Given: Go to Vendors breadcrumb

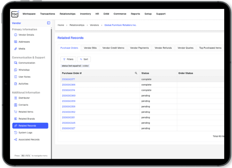Looking at the screenshot, I should coord(94,25).
